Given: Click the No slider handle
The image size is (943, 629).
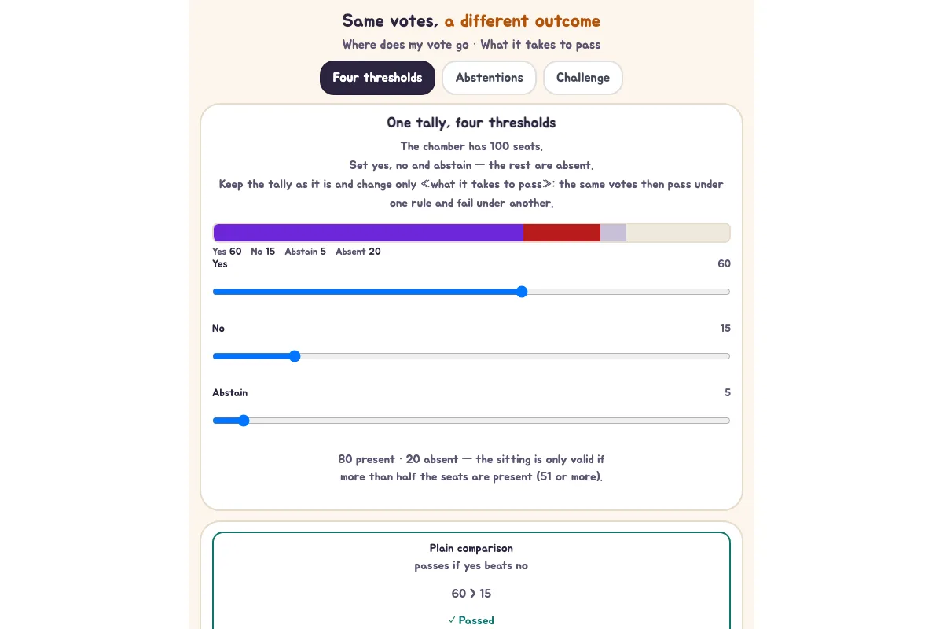Looking at the screenshot, I should pos(295,356).
